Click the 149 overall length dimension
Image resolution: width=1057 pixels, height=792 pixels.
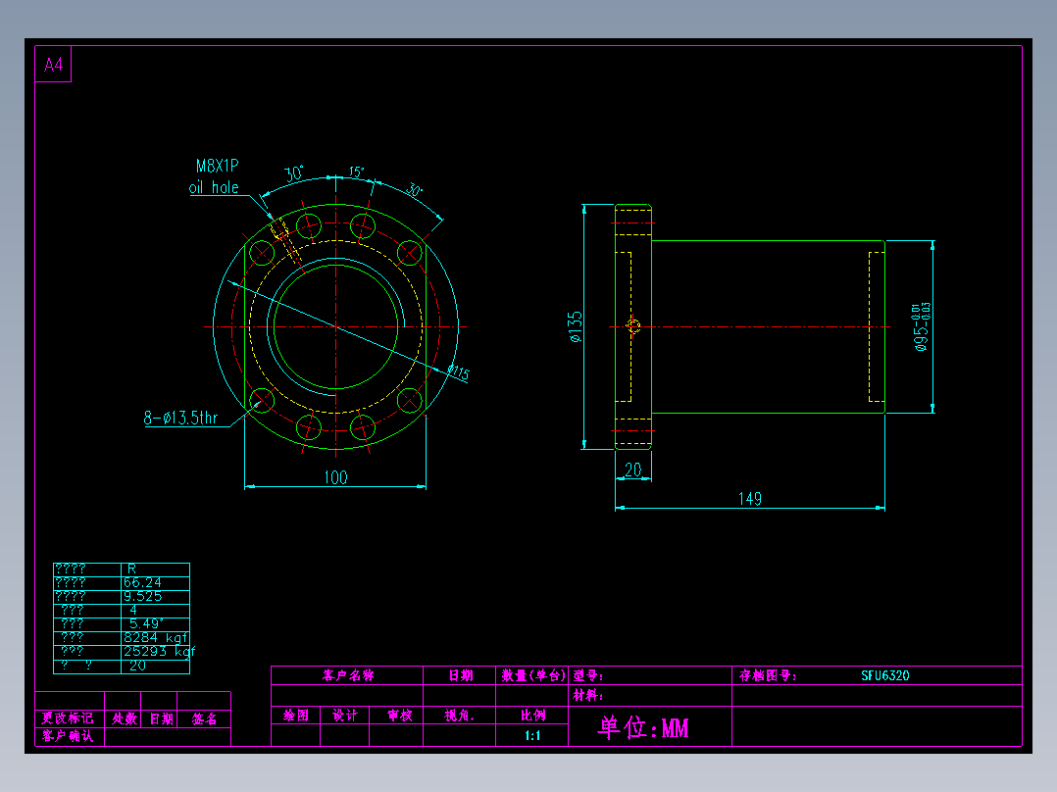749,499
